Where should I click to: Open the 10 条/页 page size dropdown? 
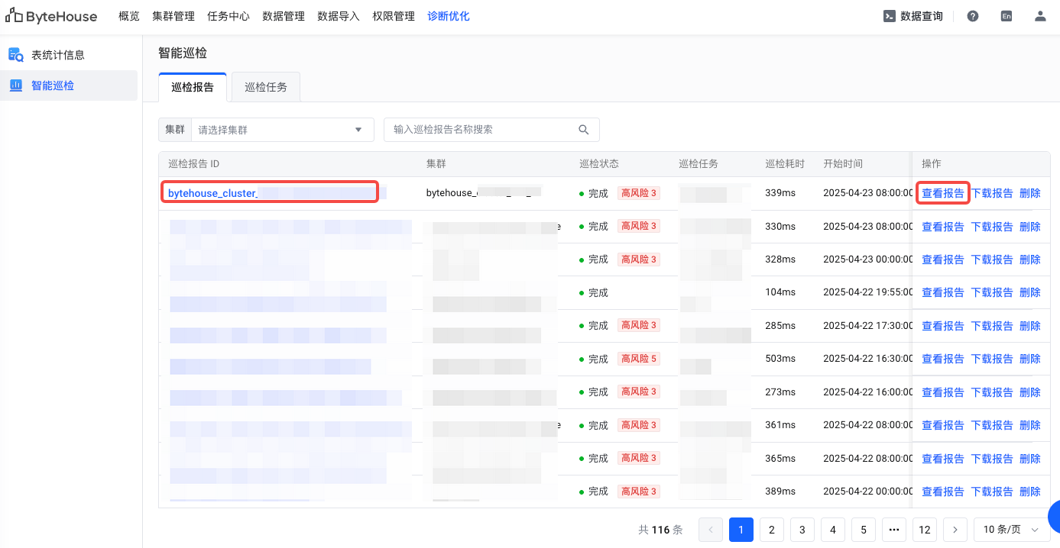tap(1011, 529)
